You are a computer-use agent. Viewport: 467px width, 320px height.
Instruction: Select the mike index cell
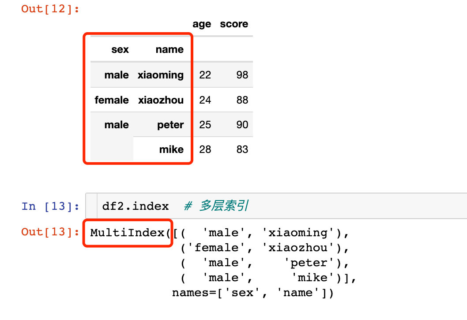[171, 149]
